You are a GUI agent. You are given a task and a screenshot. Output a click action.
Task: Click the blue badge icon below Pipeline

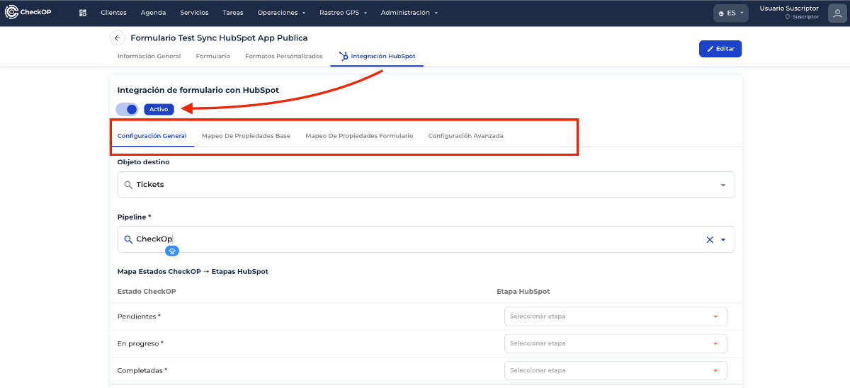(171, 251)
